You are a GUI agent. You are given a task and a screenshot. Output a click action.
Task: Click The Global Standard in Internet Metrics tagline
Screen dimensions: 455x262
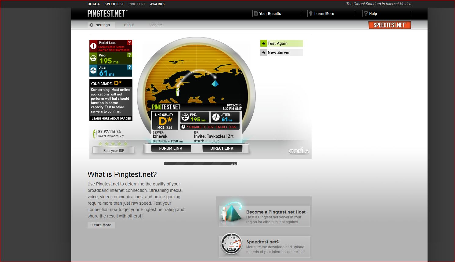tap(378, 4)
